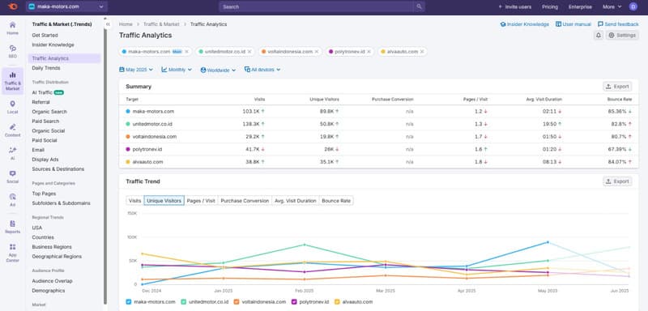Remove alvaauto.com domain chip
Screen dimensions: 648x311
click(x=421, y=52)
